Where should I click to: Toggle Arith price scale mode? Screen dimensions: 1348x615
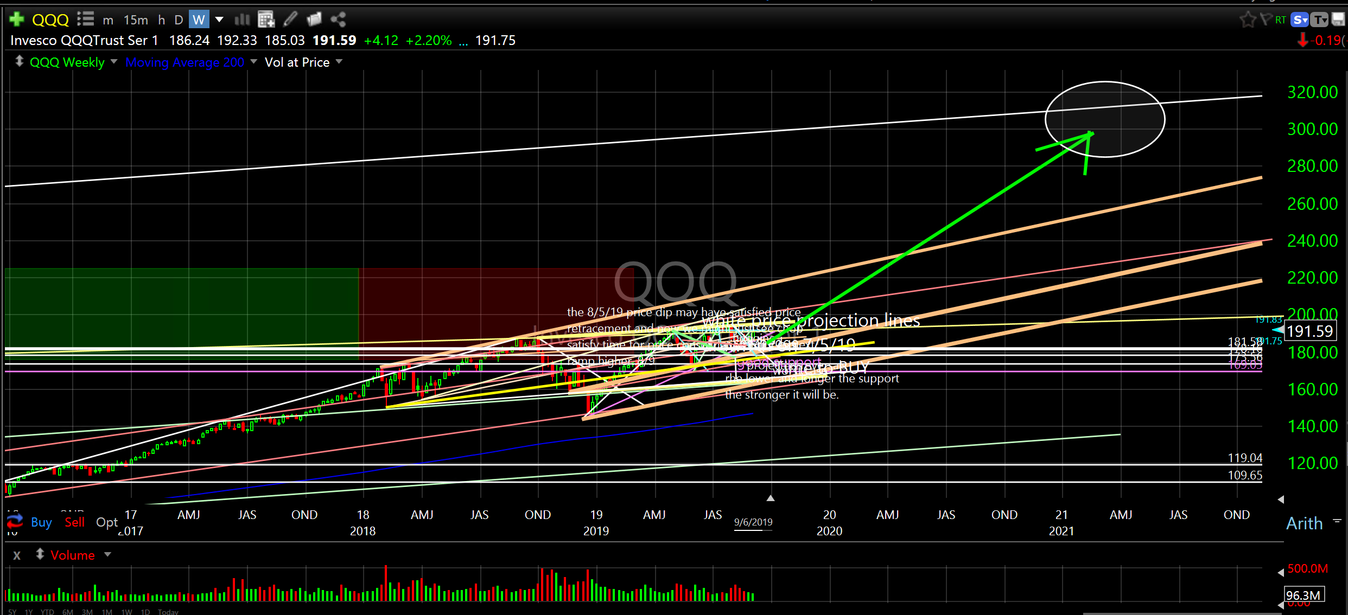pyautogui.click(x=1304, y=523)
